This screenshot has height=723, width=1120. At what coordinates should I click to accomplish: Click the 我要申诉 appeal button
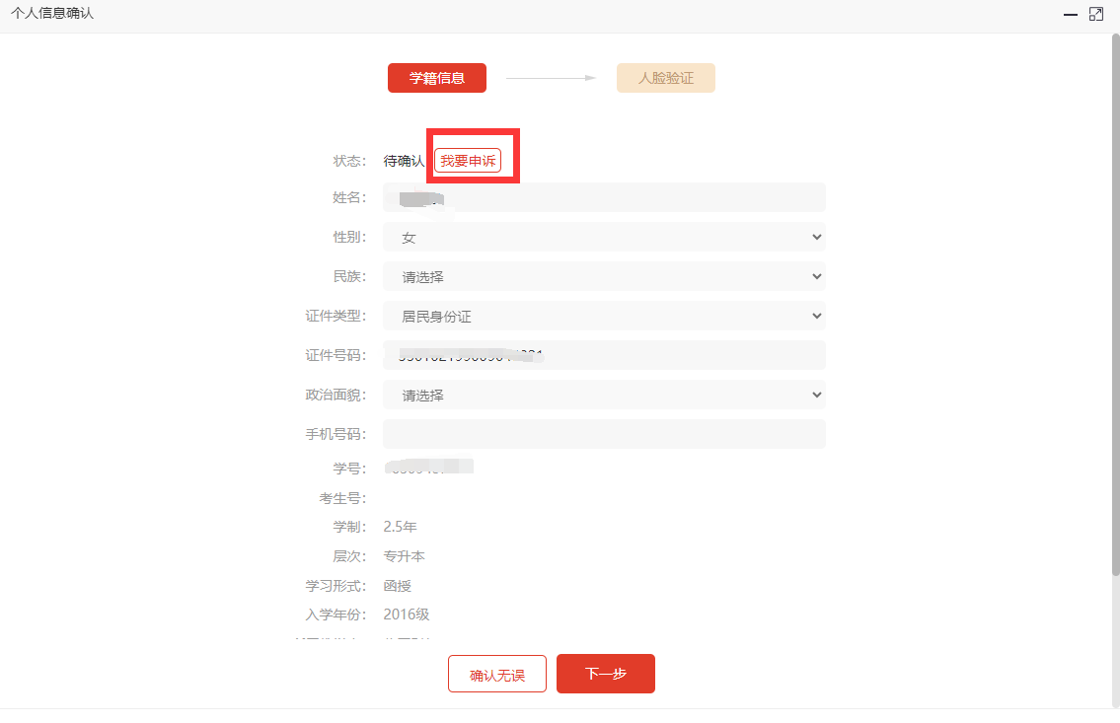tap(468, 161)
